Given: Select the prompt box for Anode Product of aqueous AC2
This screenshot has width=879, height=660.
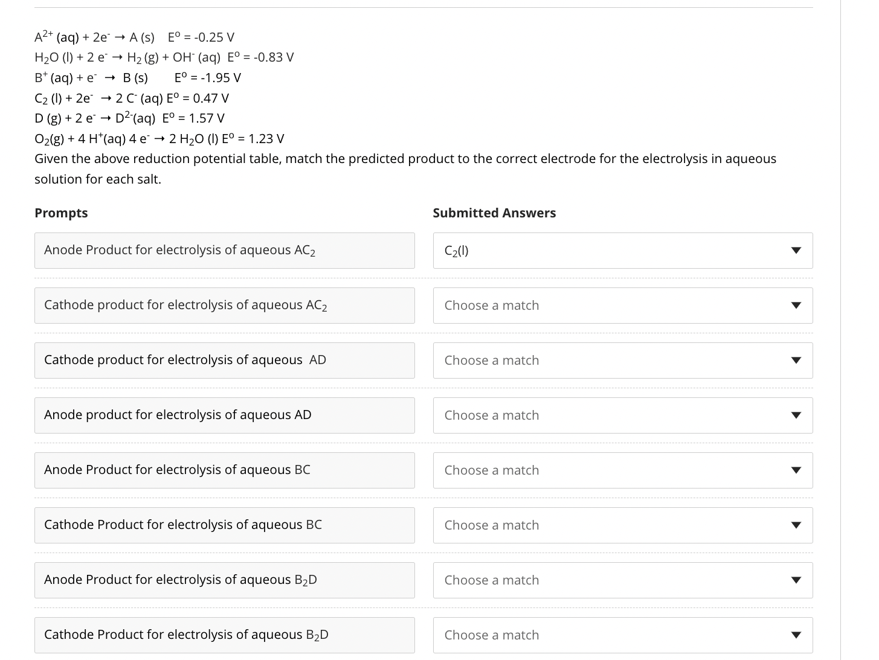Looking at the screenshot, I should coord(224,250).
